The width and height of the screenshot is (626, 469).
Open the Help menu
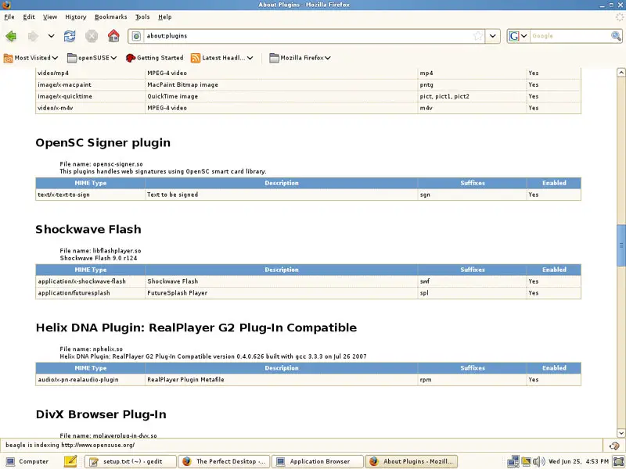165,16
